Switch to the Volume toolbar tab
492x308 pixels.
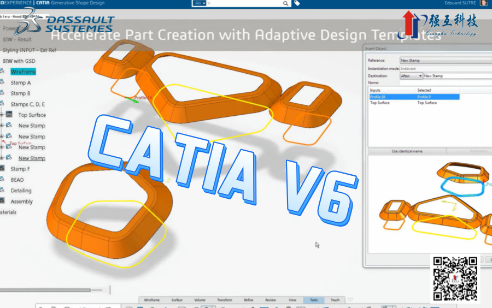200,300
